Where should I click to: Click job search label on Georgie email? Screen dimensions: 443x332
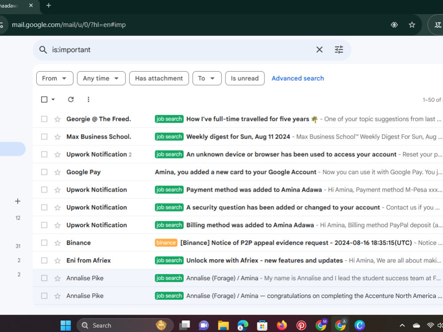(x=169, y=119)
